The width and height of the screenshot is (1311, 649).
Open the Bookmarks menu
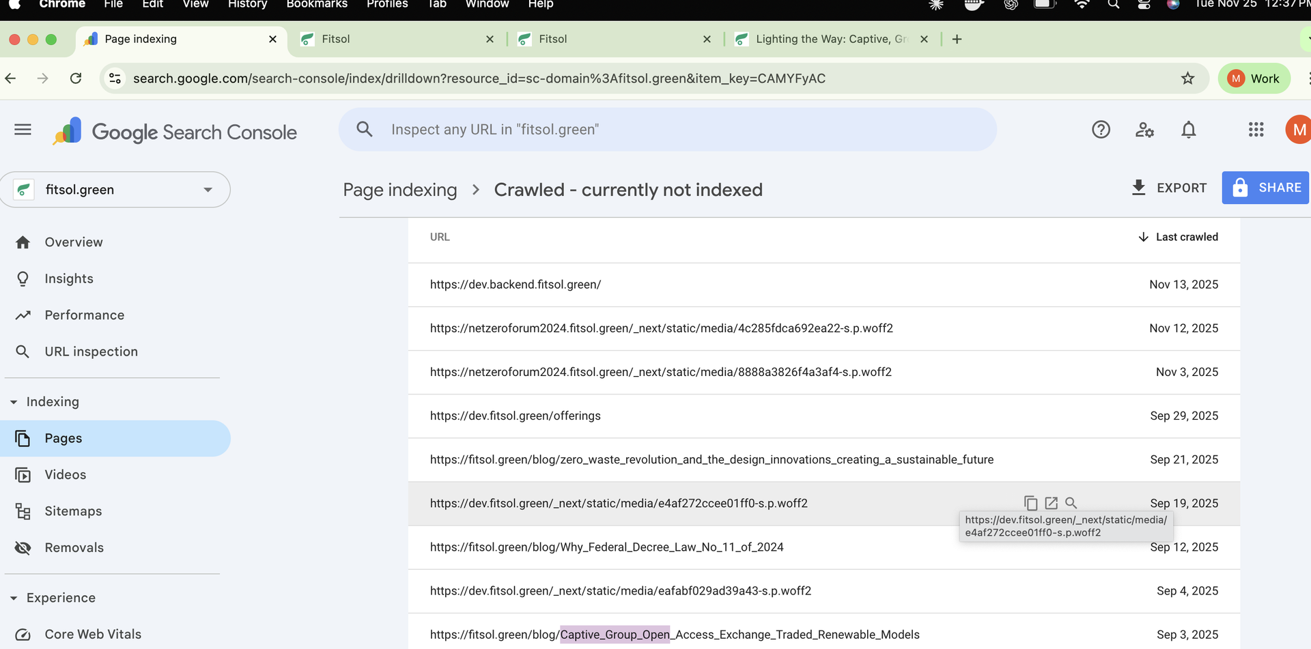[x=317, y=4]
